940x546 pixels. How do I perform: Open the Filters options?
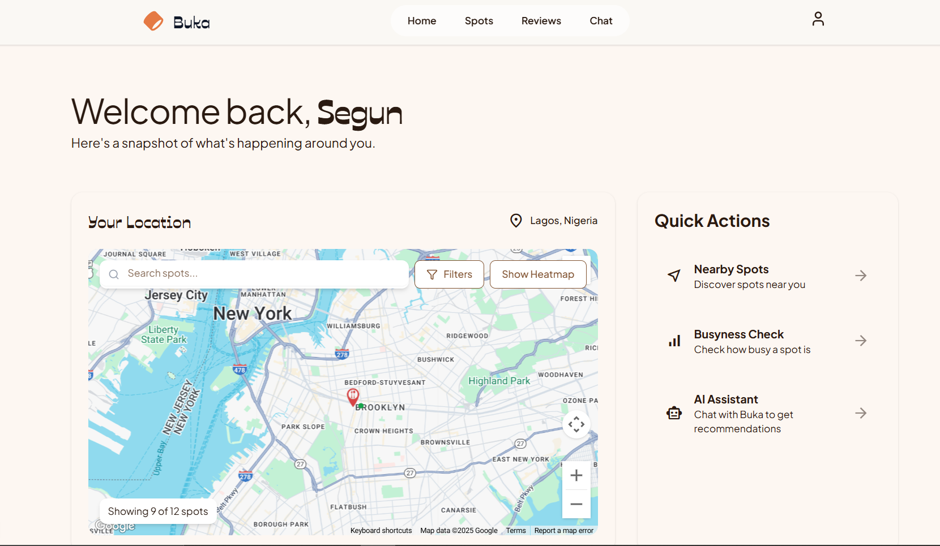click(449, 274)
